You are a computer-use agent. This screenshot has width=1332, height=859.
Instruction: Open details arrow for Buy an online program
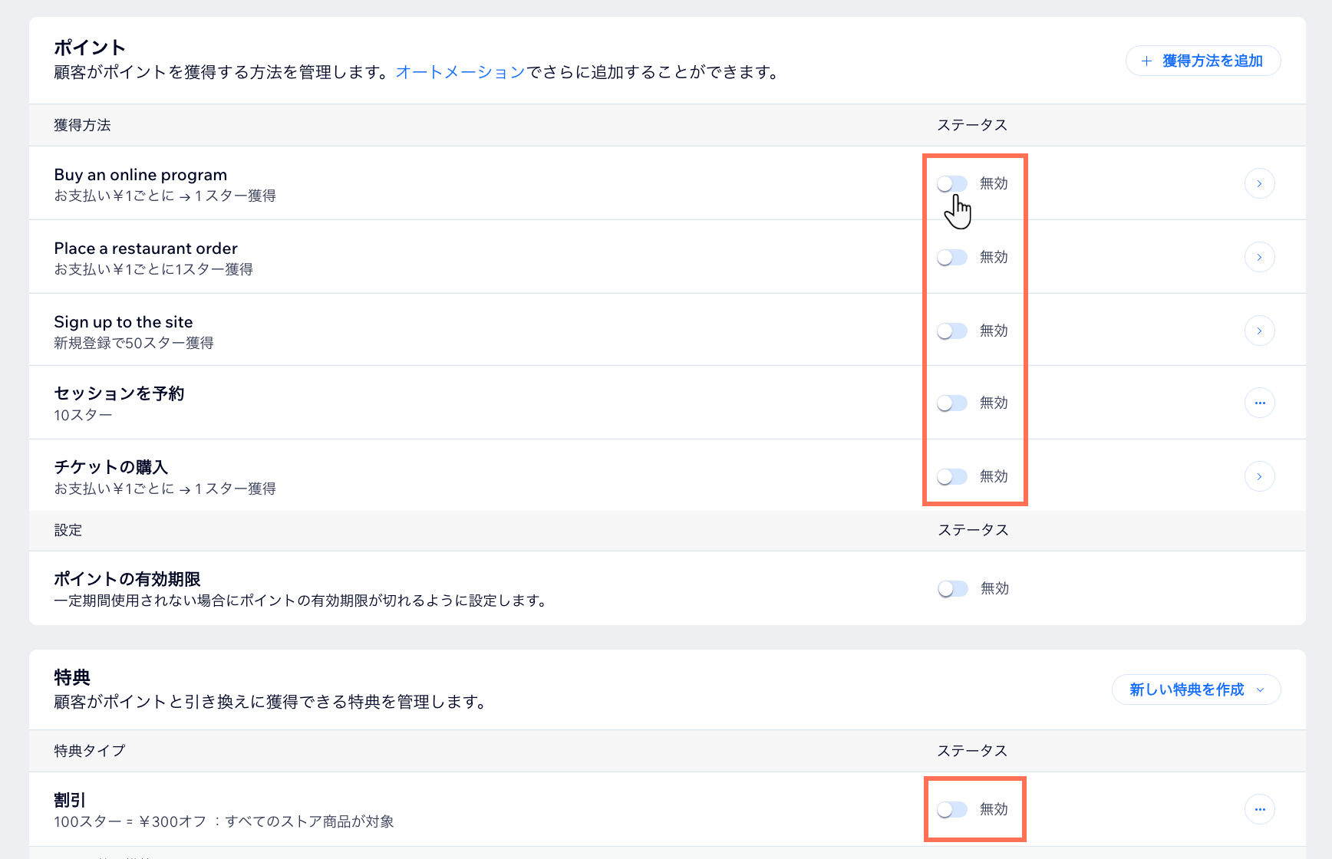(1259, 183)
